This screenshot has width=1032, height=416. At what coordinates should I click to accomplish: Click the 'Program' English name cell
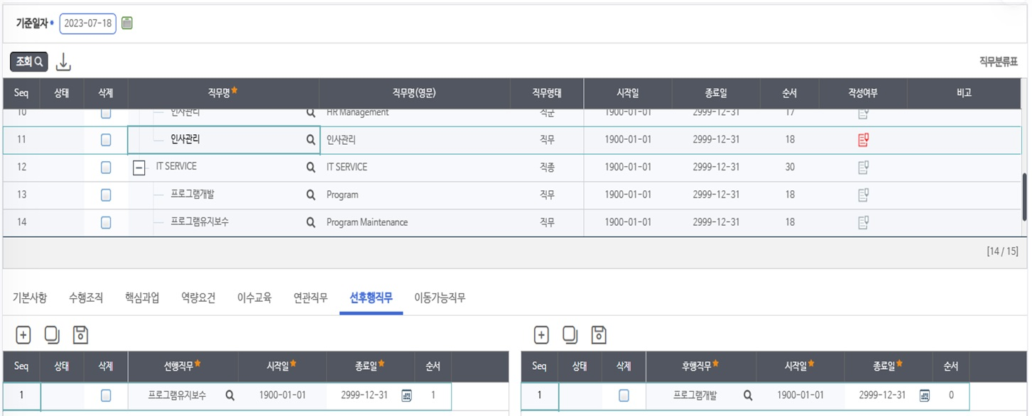415,195
